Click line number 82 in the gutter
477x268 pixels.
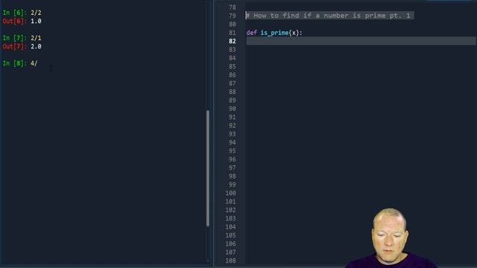pos(232,41)
